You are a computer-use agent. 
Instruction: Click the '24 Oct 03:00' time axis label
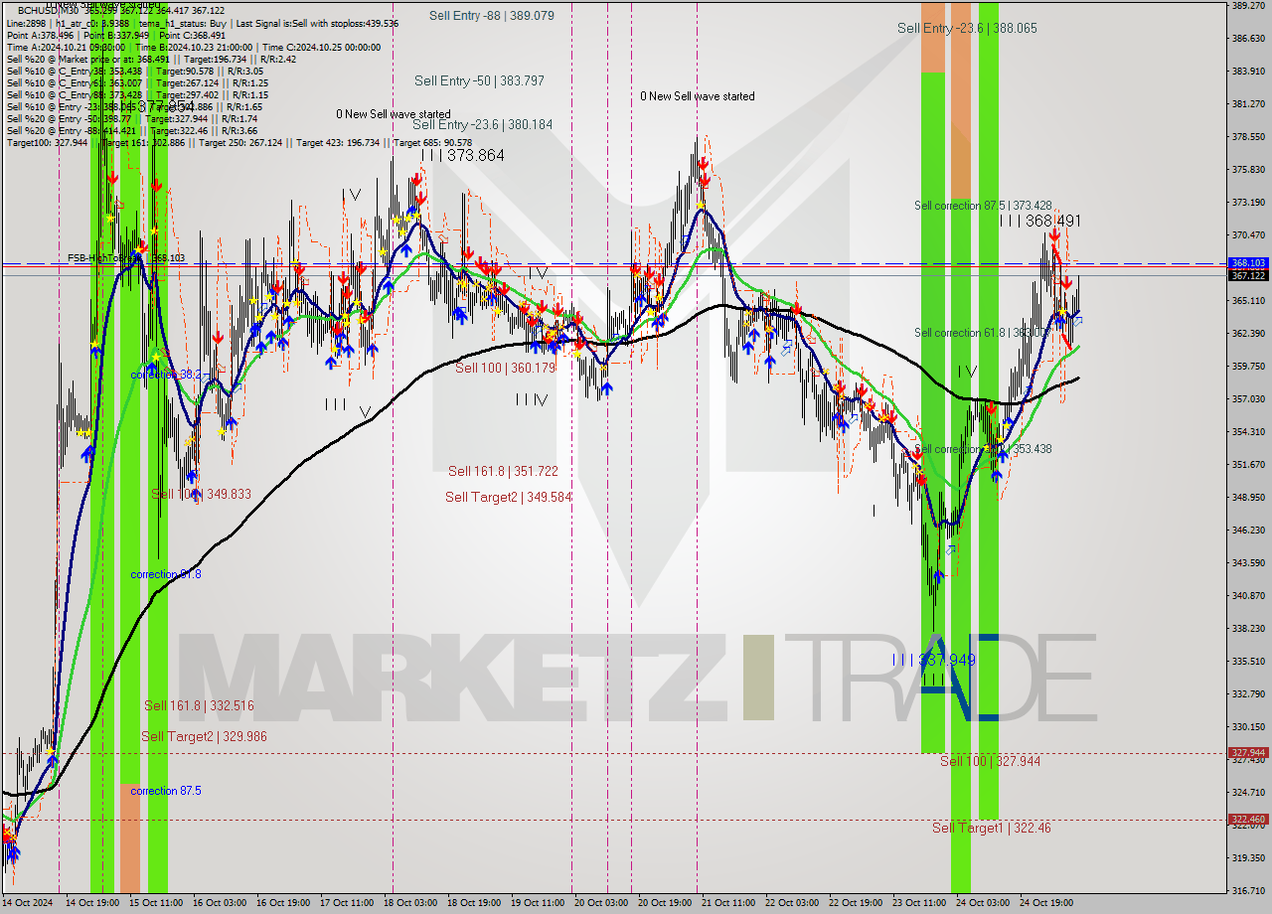(x=983, y=903)
